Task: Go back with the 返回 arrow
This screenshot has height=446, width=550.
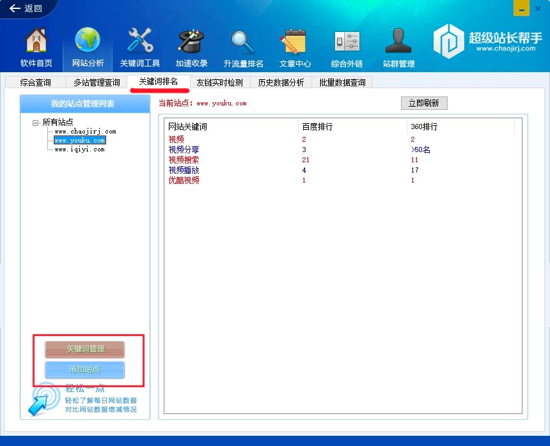Action: pos(25,8)
